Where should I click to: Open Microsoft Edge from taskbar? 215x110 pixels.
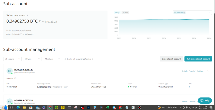pyautogui.click(x=18, y=108)
